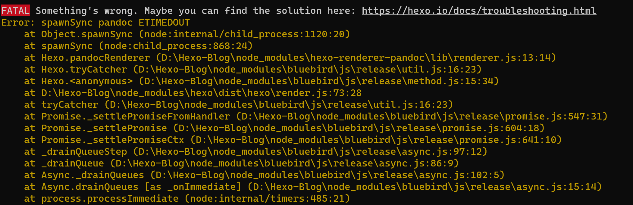Image resolution: width=633 pixels, height=205 pixels.
Task: Click the Async._drainQueues async.js:102:5 line
Action: coord(264,175)
